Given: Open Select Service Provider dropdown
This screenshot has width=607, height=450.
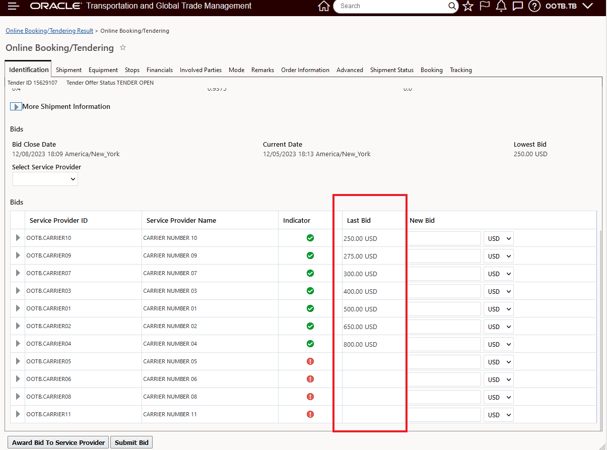Looking at the screenshot, I should (45, 179).
